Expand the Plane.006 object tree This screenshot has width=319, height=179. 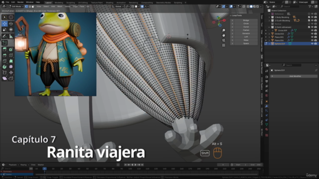pos(269,40)
